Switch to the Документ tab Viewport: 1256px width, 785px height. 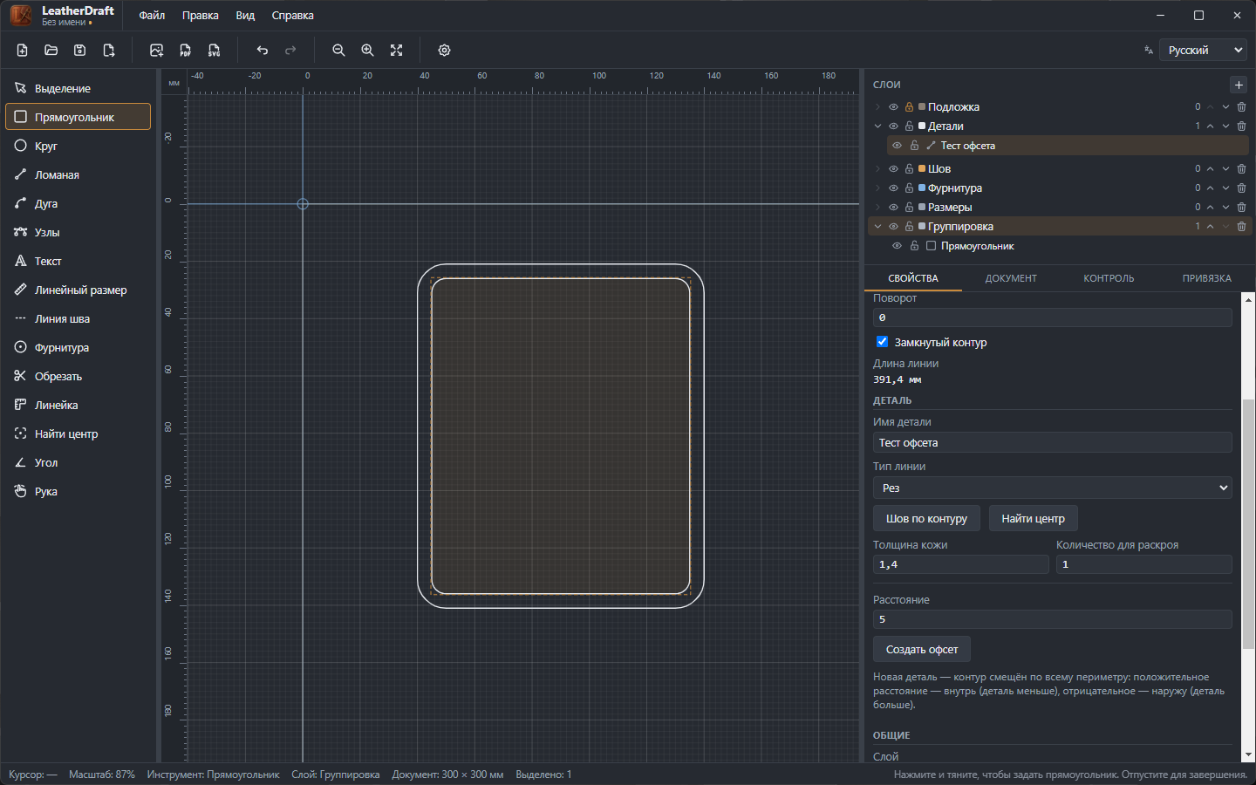(x=1011, y=278)
